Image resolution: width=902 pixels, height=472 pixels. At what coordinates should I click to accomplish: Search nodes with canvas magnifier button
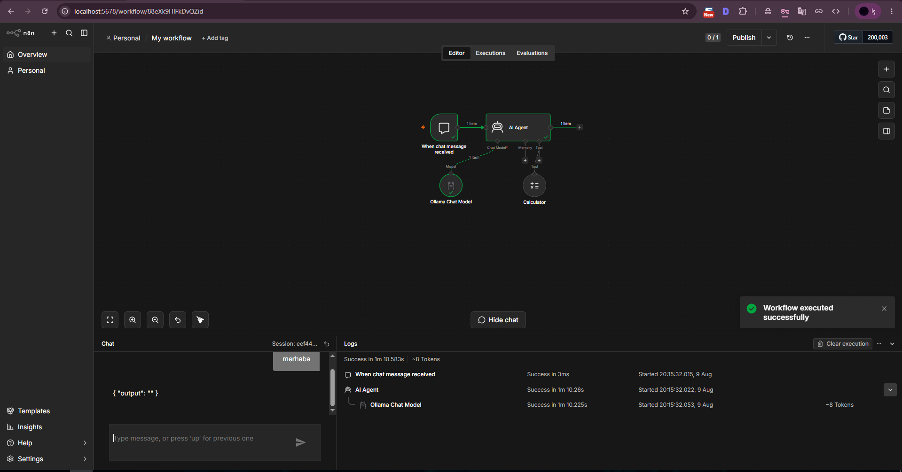pyautogui.click(x=886, y=90)
